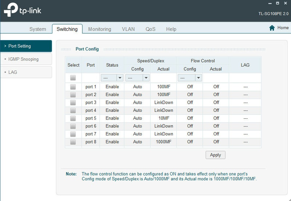291x201 pixels.
Task: Click the Flow Control column header
Action: pos(203,61)
